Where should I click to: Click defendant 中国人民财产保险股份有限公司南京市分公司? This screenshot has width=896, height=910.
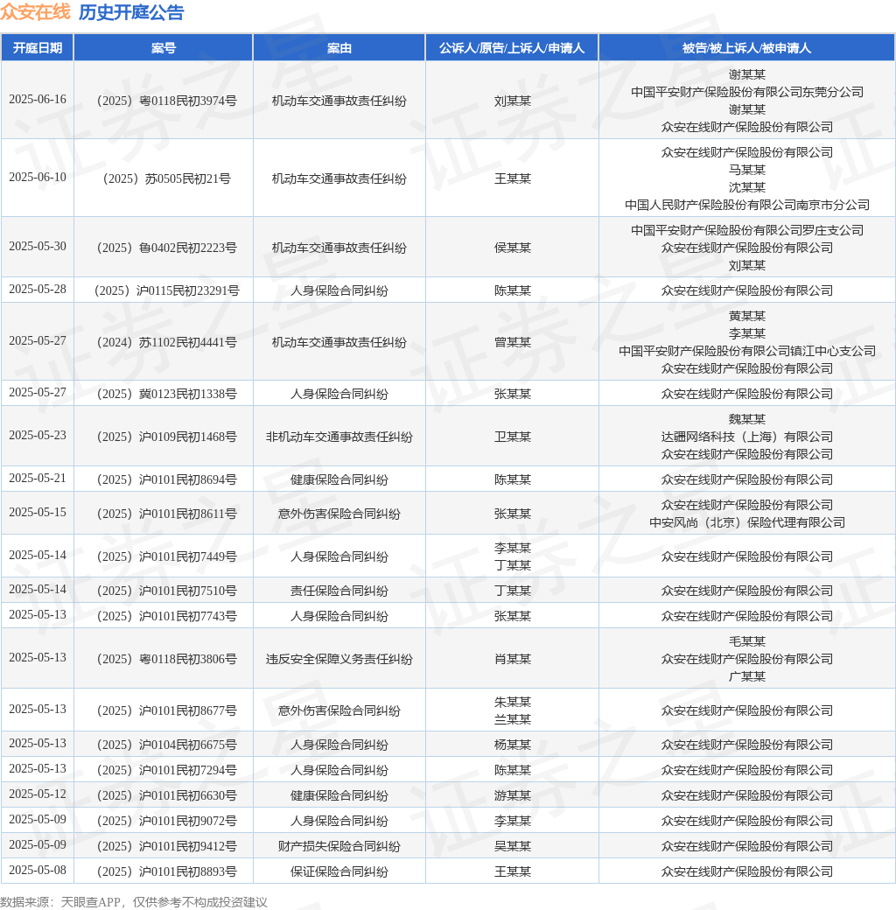[x=747, y=205]
